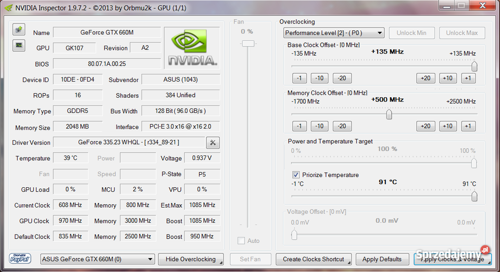Click the Apply Defaults button
The height and width of the screenshot is (272, 500).
[382, 259]
